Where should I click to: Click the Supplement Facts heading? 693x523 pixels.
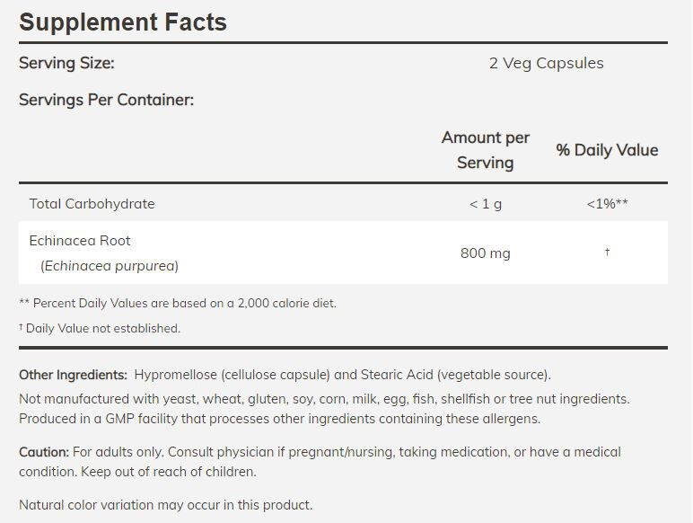pos(123,22)
